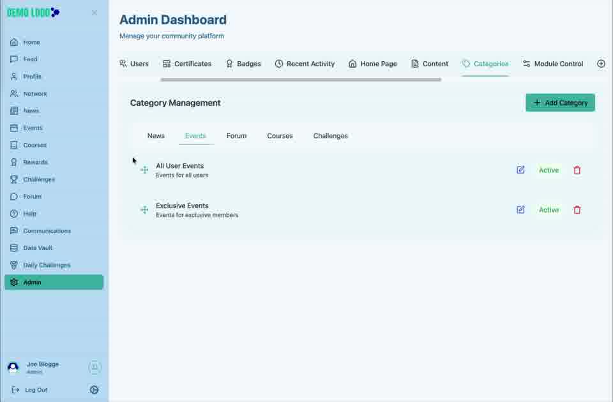Viewport: 613px width, 402px height.
Task: Click Joe Bloggs avatar picture
Action: tap(13, 368)
